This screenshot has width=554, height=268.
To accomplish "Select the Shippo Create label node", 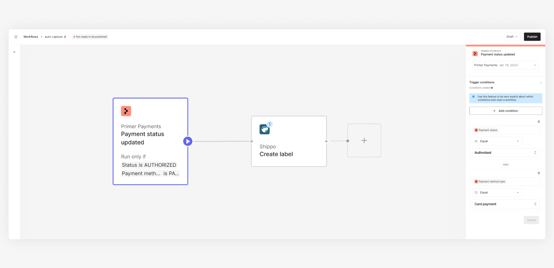I will pos(289,141).
